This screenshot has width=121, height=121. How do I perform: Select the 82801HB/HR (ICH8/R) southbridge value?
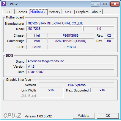tap(70, 41)
